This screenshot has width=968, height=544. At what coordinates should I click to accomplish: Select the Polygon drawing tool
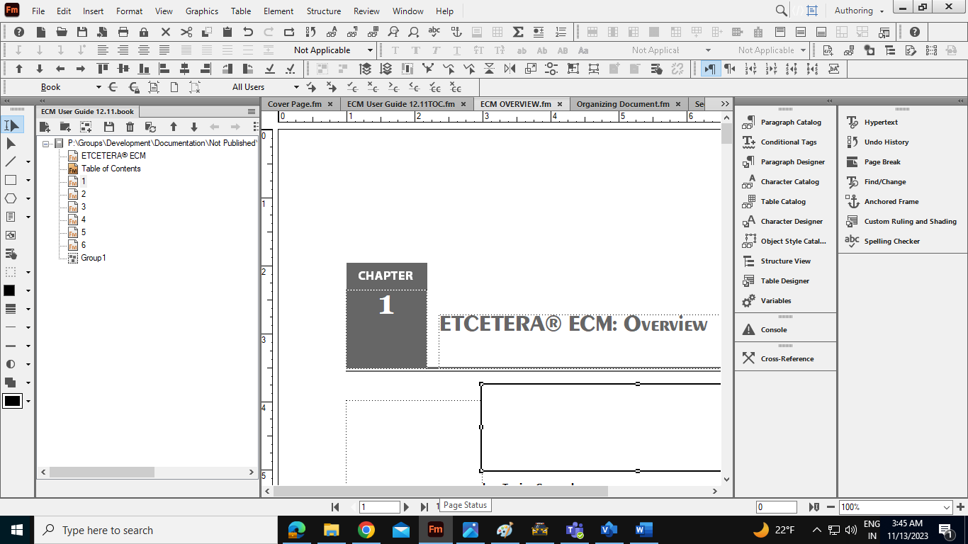point(11,198)
